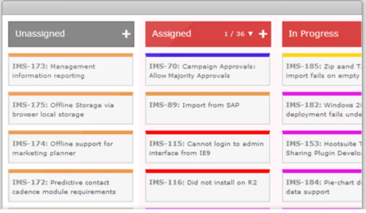The height and width of the screenshot is (213, 366).
Task: Open IMS-115 Cannot login card
Action: 207,148
